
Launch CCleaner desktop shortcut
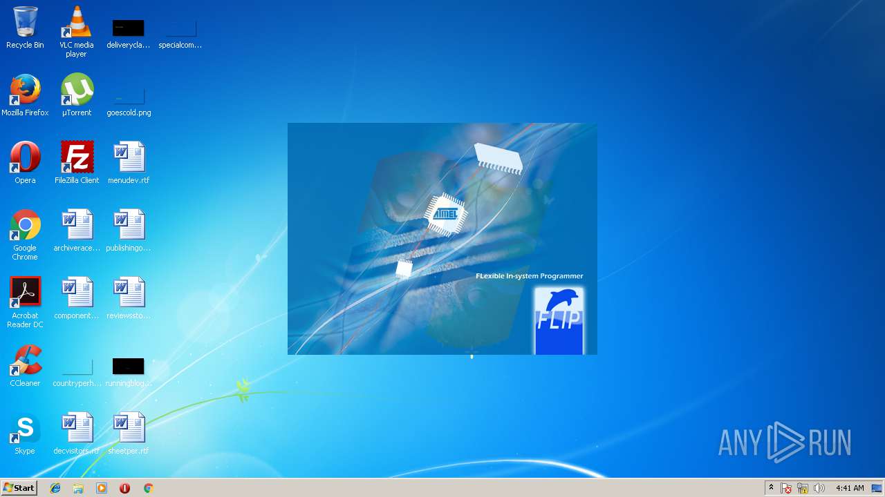click(25, 366)
